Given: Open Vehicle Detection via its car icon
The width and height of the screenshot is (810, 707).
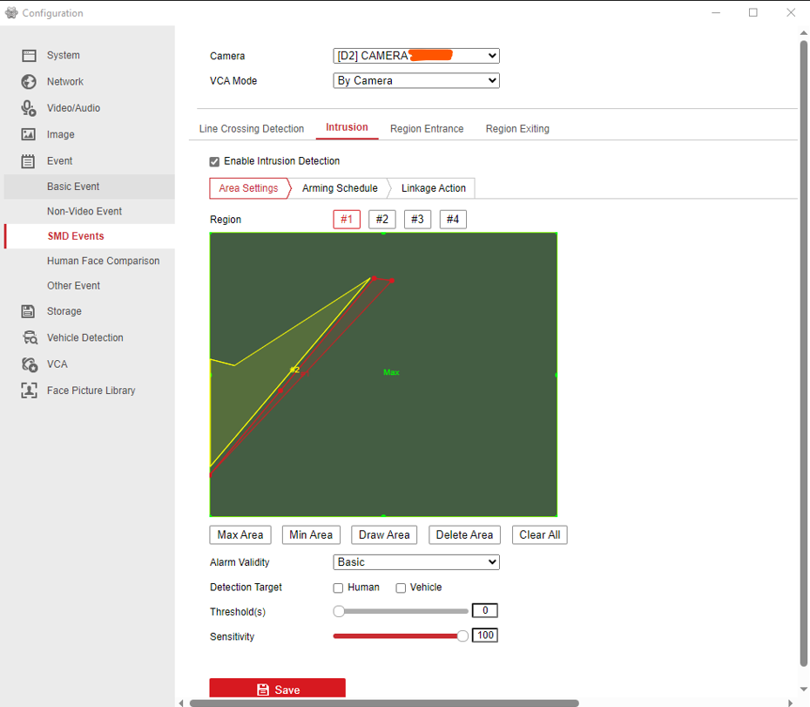Looking at the screenshot, I should 30,338.
